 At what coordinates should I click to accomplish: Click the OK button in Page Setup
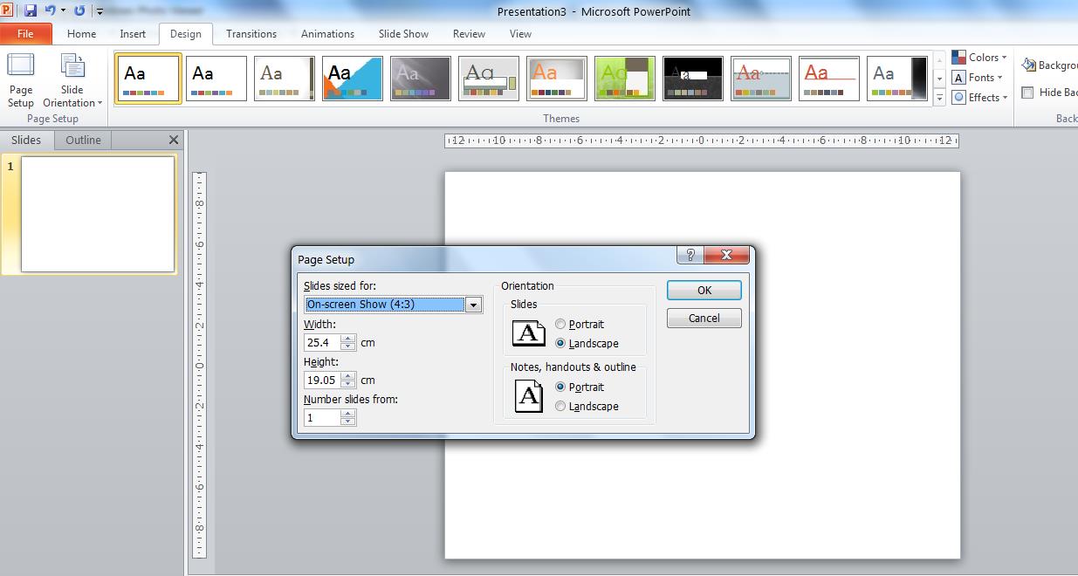click(x=704, y=290)
